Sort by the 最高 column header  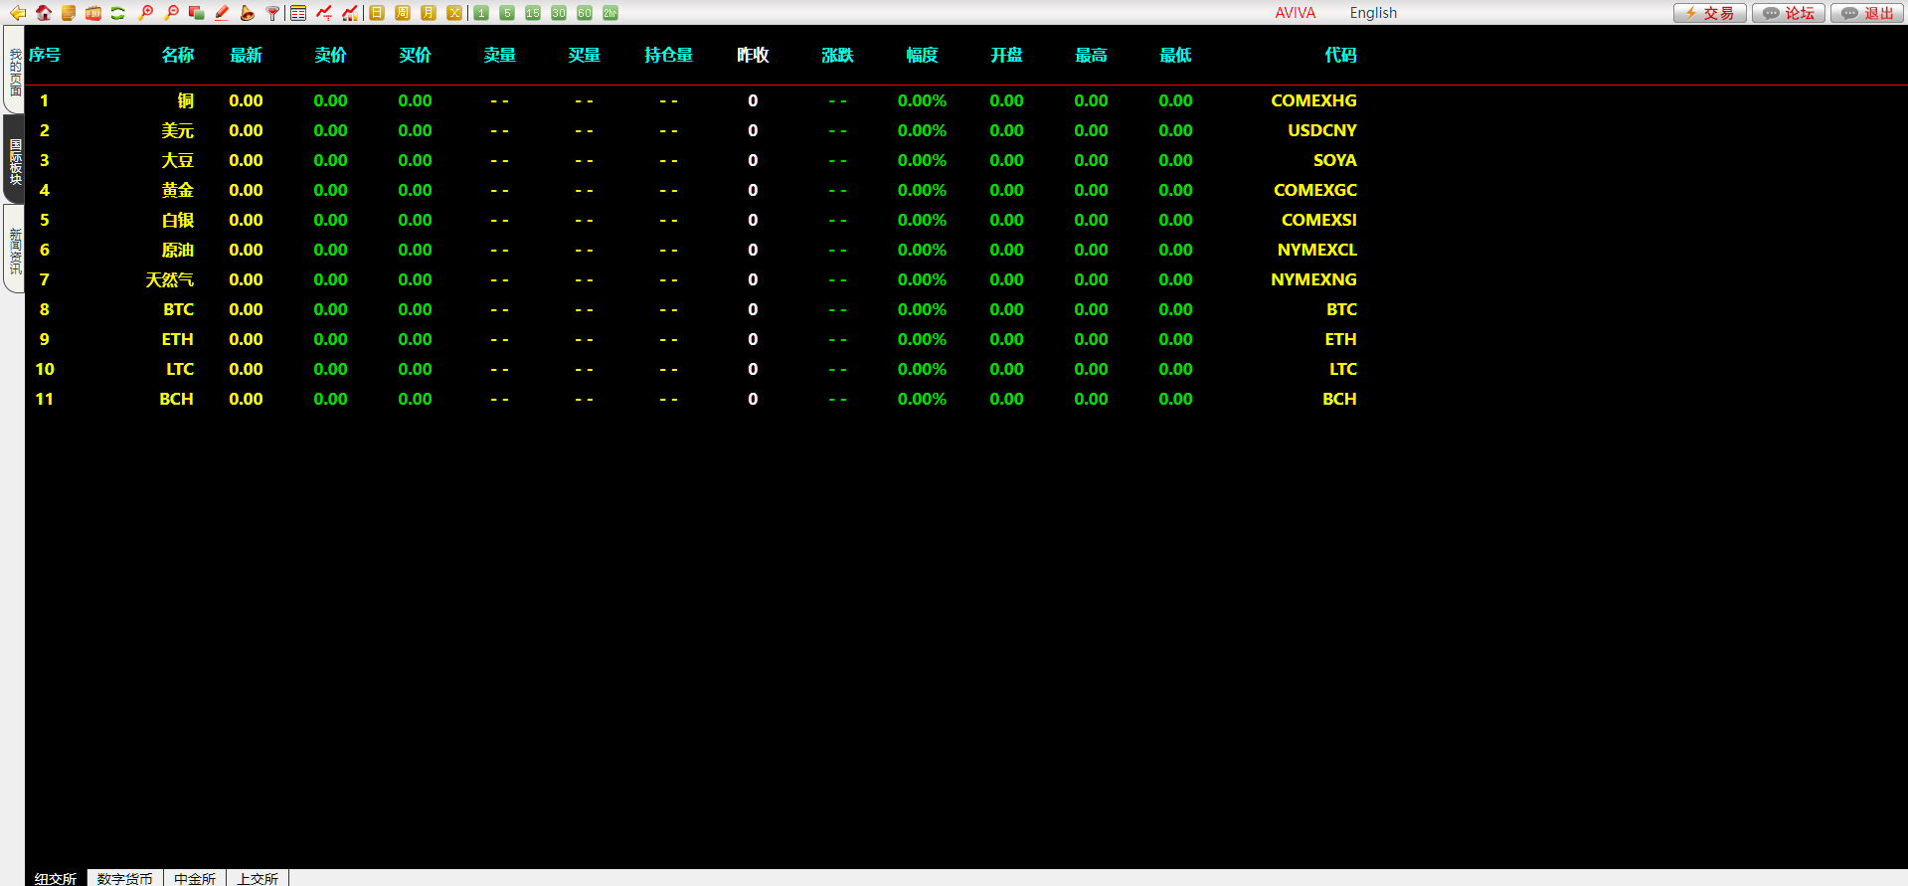click(x=1092, y=55)
